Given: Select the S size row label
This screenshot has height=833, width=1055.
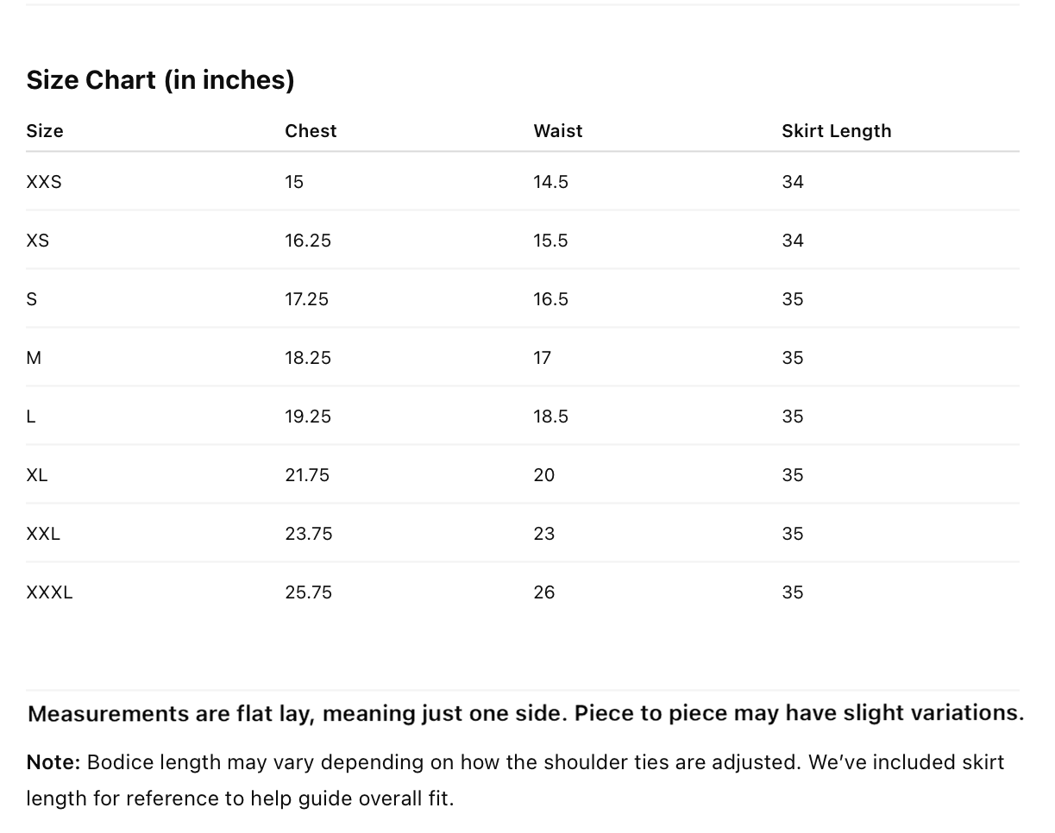Looking at the screenshot, I should 32,299.
